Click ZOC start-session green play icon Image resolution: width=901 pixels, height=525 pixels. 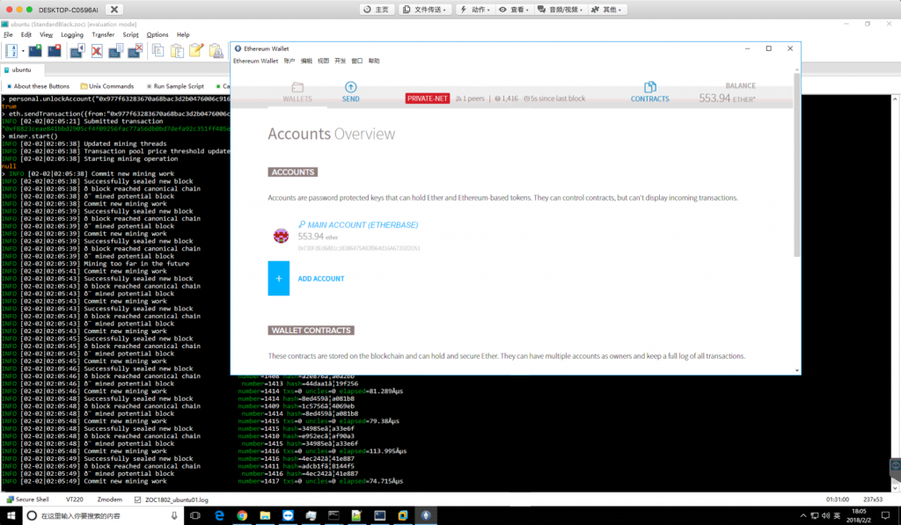coord(35,51)
